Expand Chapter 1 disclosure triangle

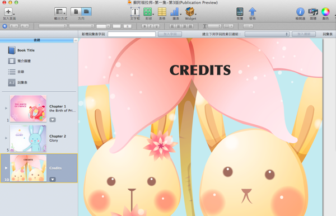coord(6,109)
